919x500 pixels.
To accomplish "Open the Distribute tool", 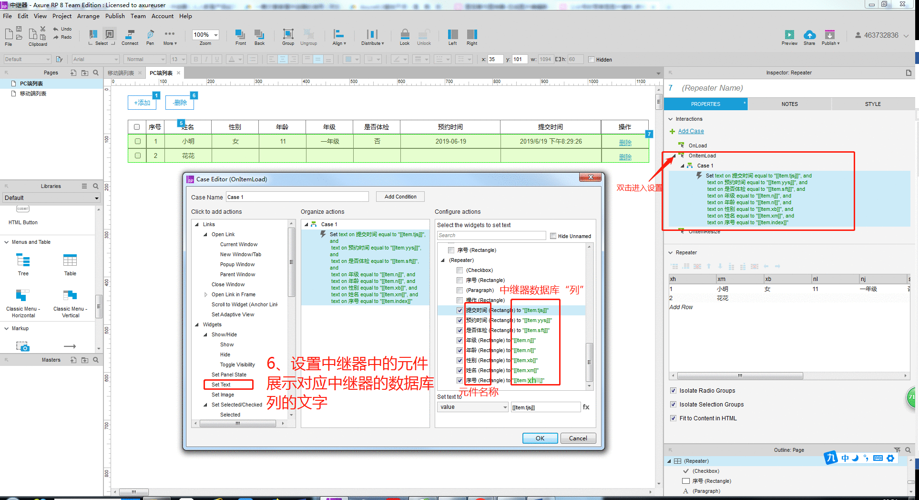I will (x=372, y=37).
